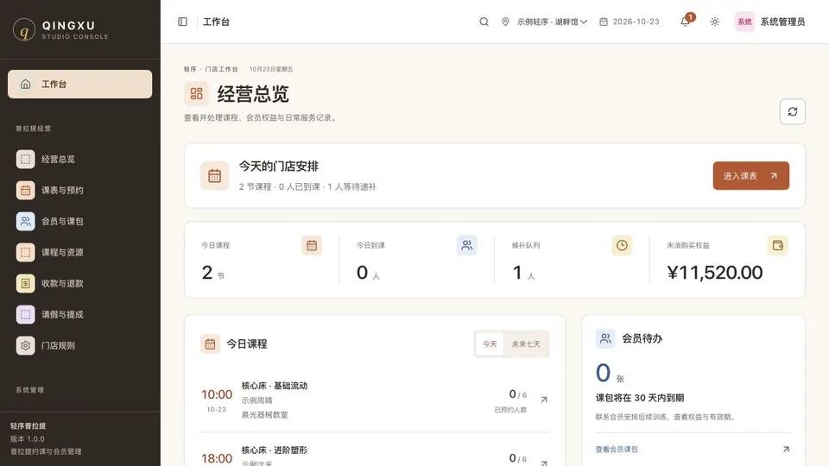Click the 门店工作台 breadcrumb
The image size is (829, 466).
click(221, 69)
